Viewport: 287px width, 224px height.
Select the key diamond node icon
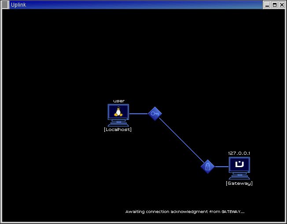click(155, 114)
